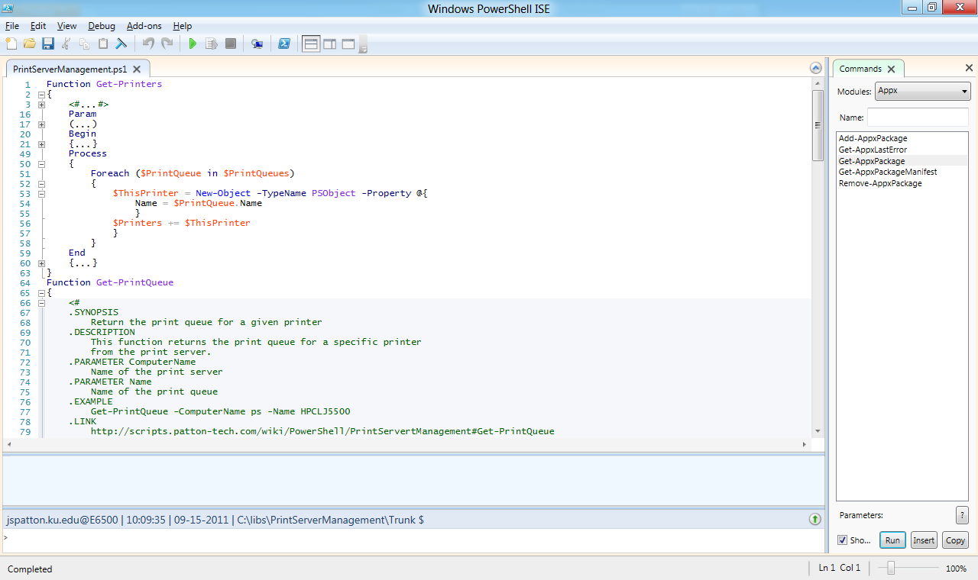Open the Modules dropdown showing Appx

tap(923, 92)
